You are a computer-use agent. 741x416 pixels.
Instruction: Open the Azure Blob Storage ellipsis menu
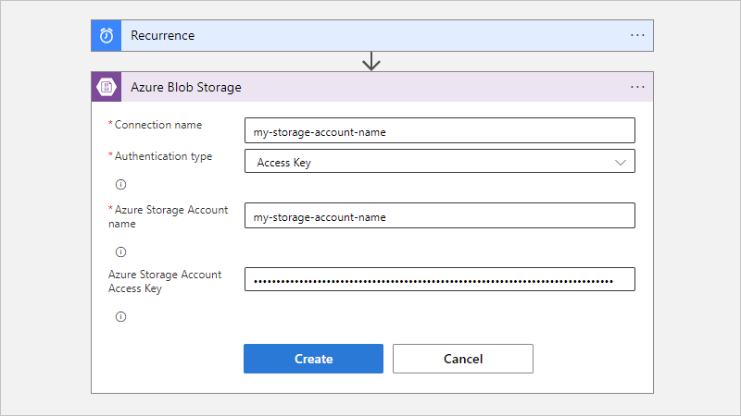click(x=637, y=87)
